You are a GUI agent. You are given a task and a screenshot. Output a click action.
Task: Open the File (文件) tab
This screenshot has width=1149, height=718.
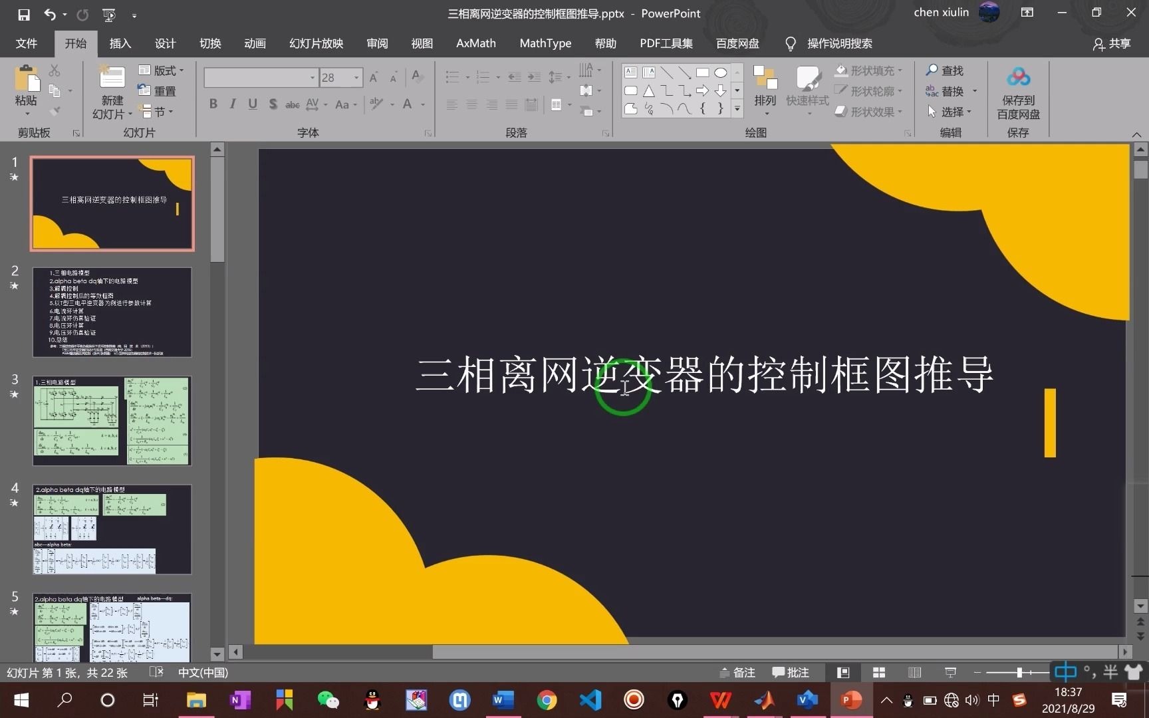tap(27, 43)
